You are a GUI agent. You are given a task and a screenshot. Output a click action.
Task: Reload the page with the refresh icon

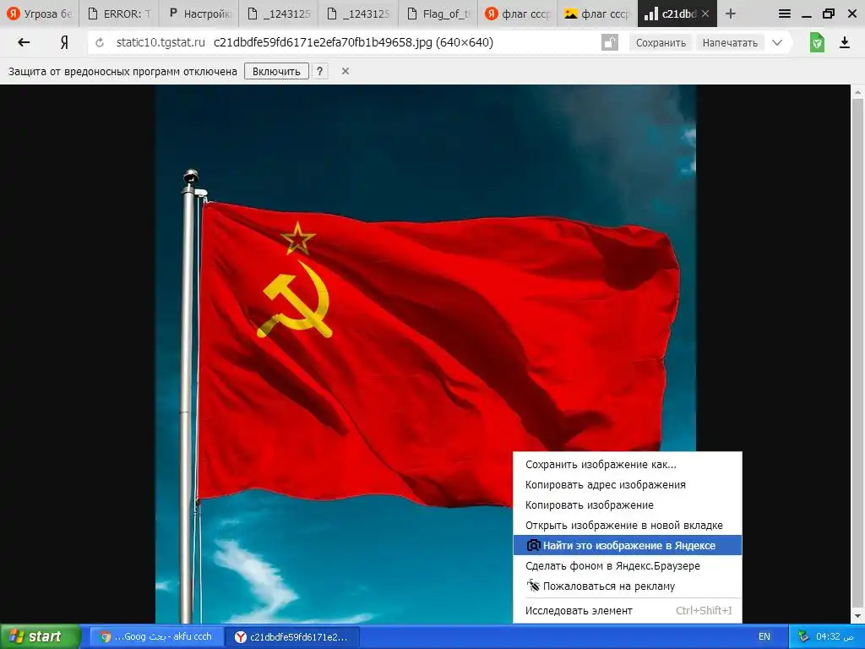[x=100, y=42]
